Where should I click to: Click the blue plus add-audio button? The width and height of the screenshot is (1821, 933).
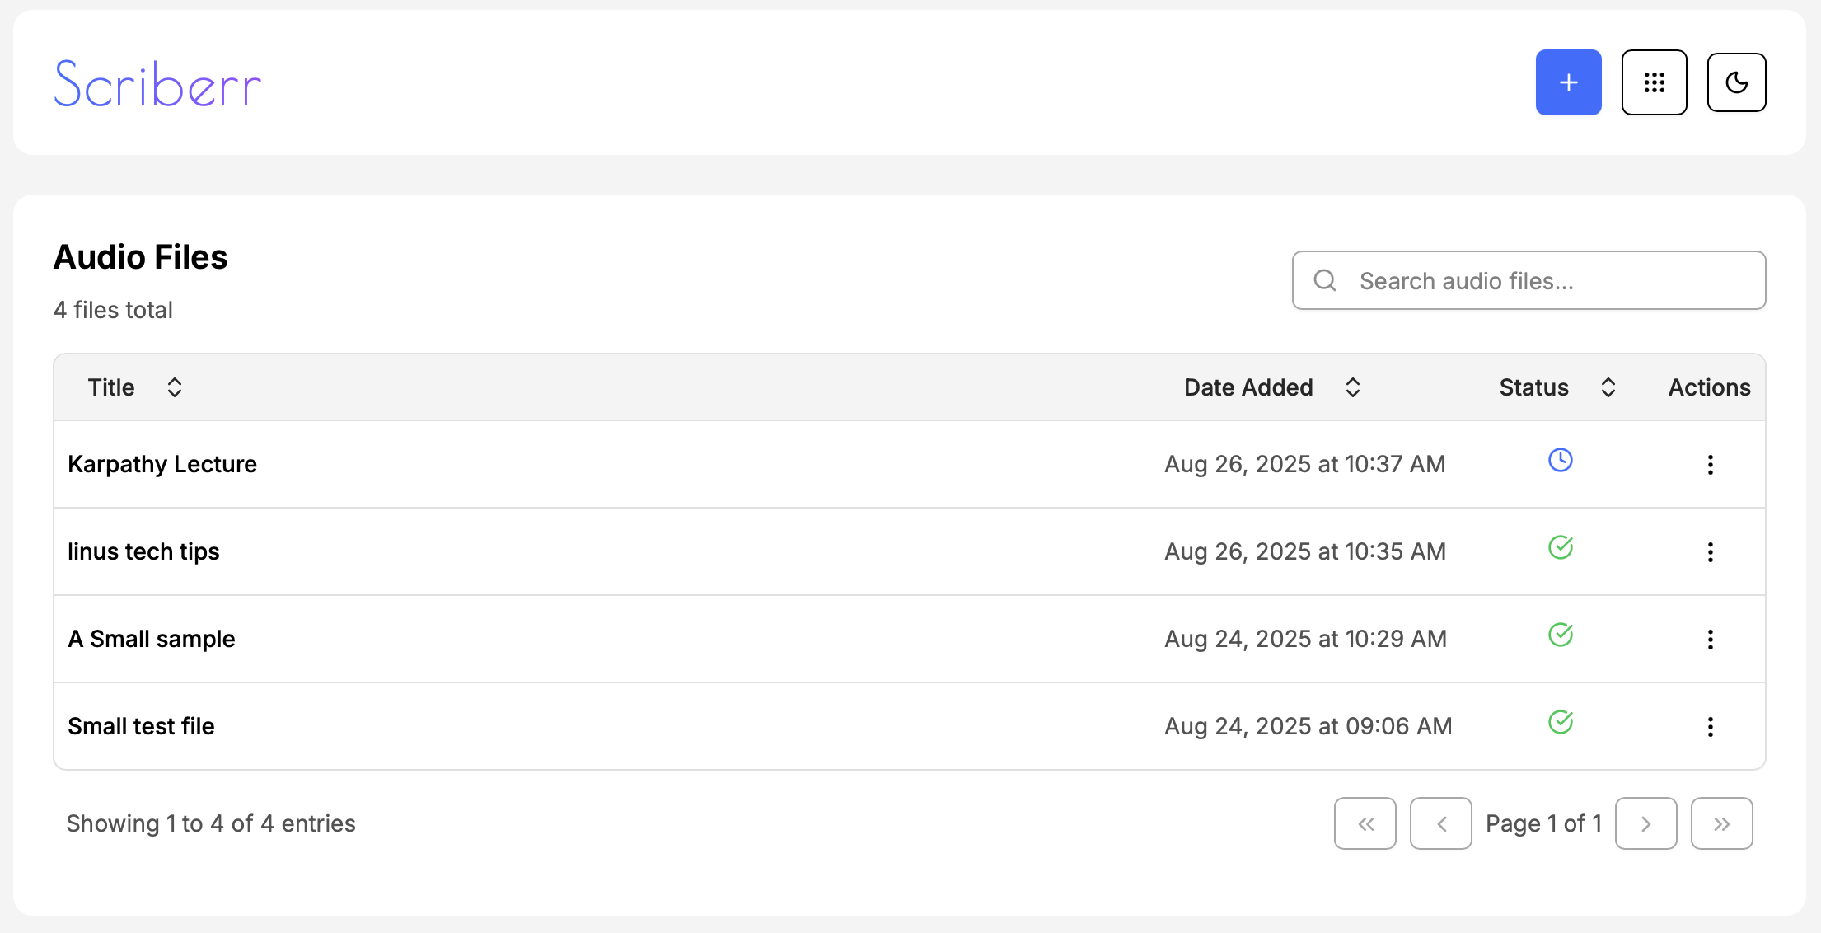coord(1568,82)
